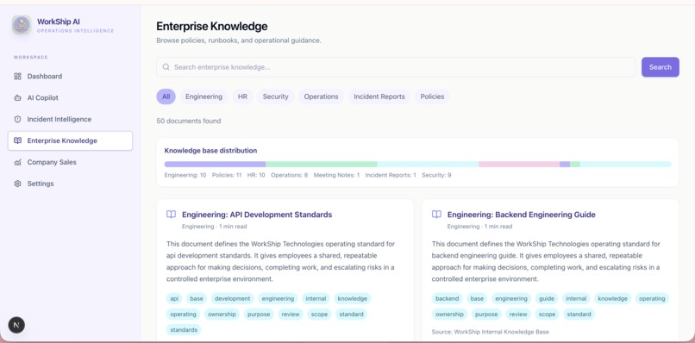Click the green Policies segment of distribution bar
This screenshot has height=343, width=695.
coord(322,165)
